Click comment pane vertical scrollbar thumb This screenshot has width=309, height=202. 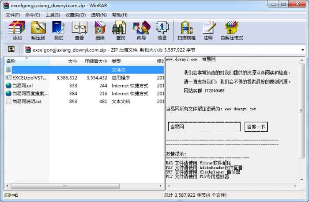pos(301,111)
